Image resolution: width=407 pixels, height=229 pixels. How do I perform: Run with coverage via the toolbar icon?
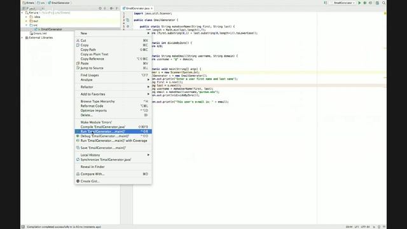pos(370,3)
